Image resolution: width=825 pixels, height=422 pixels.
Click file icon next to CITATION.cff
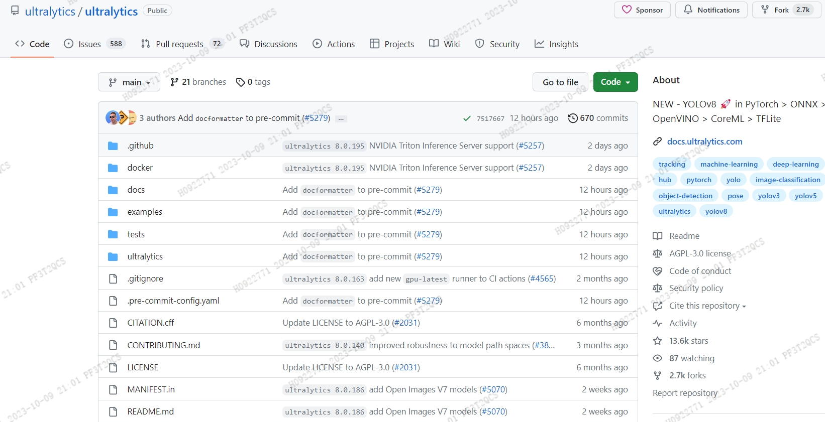[113, 323]
